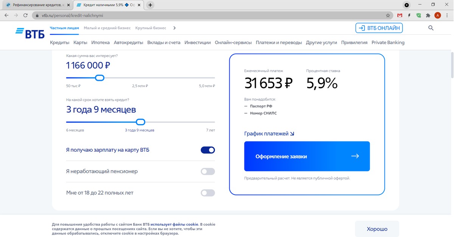
Task: Enable 'Мне от 18 до 22 полных лет'
Action: tap(208, 193)
